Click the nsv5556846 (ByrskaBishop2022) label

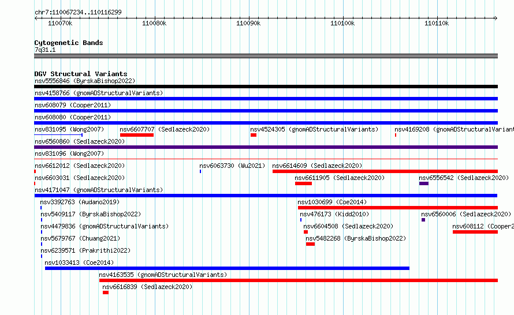[85, 81]
